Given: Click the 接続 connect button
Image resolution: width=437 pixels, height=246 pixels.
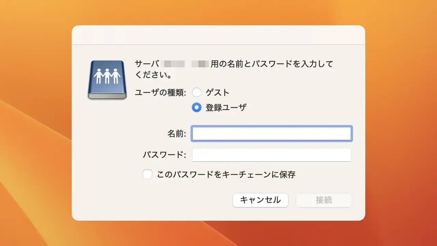Looking at the screenshot, I should click(323, 200).
